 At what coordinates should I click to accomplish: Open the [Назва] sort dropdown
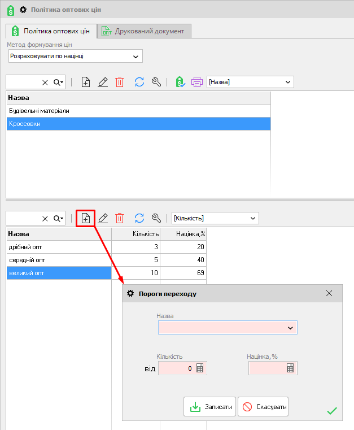(288, 82)
